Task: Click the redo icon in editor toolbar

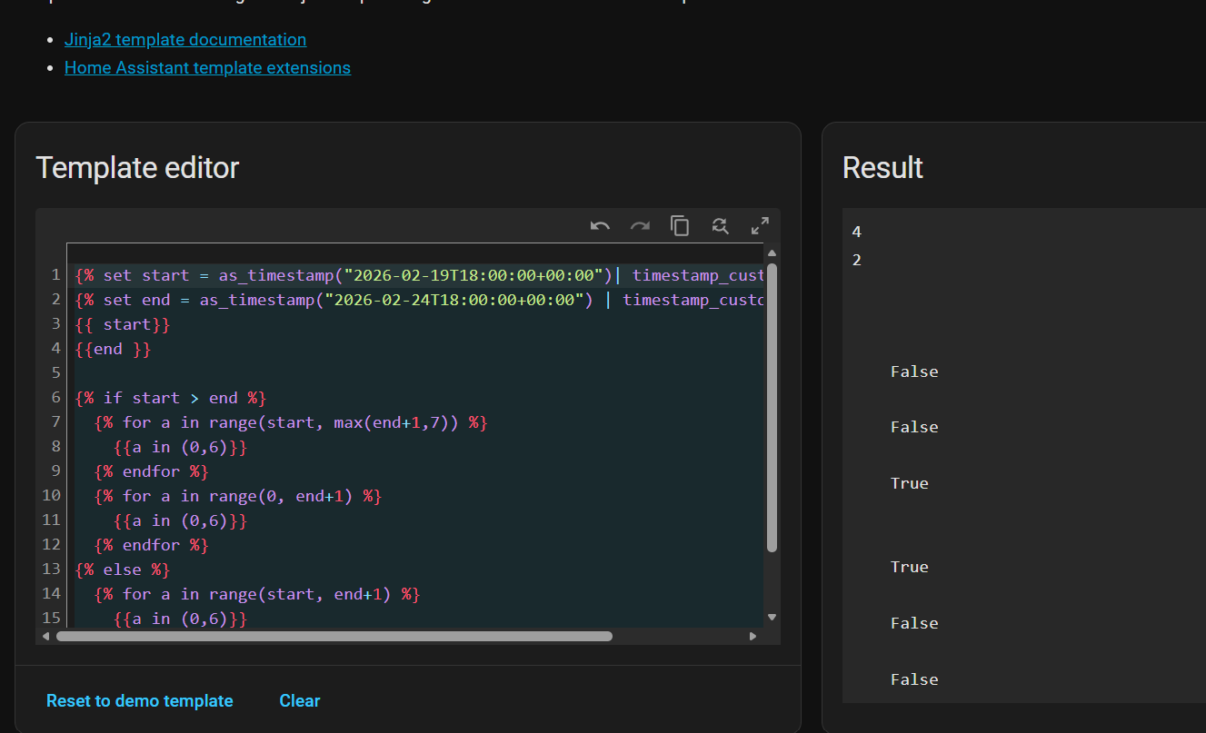Action: pos(640,226)
